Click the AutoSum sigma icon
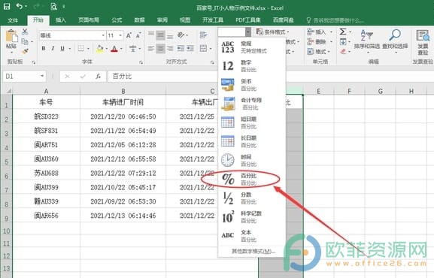434x278 pixels. pos(343,32)
